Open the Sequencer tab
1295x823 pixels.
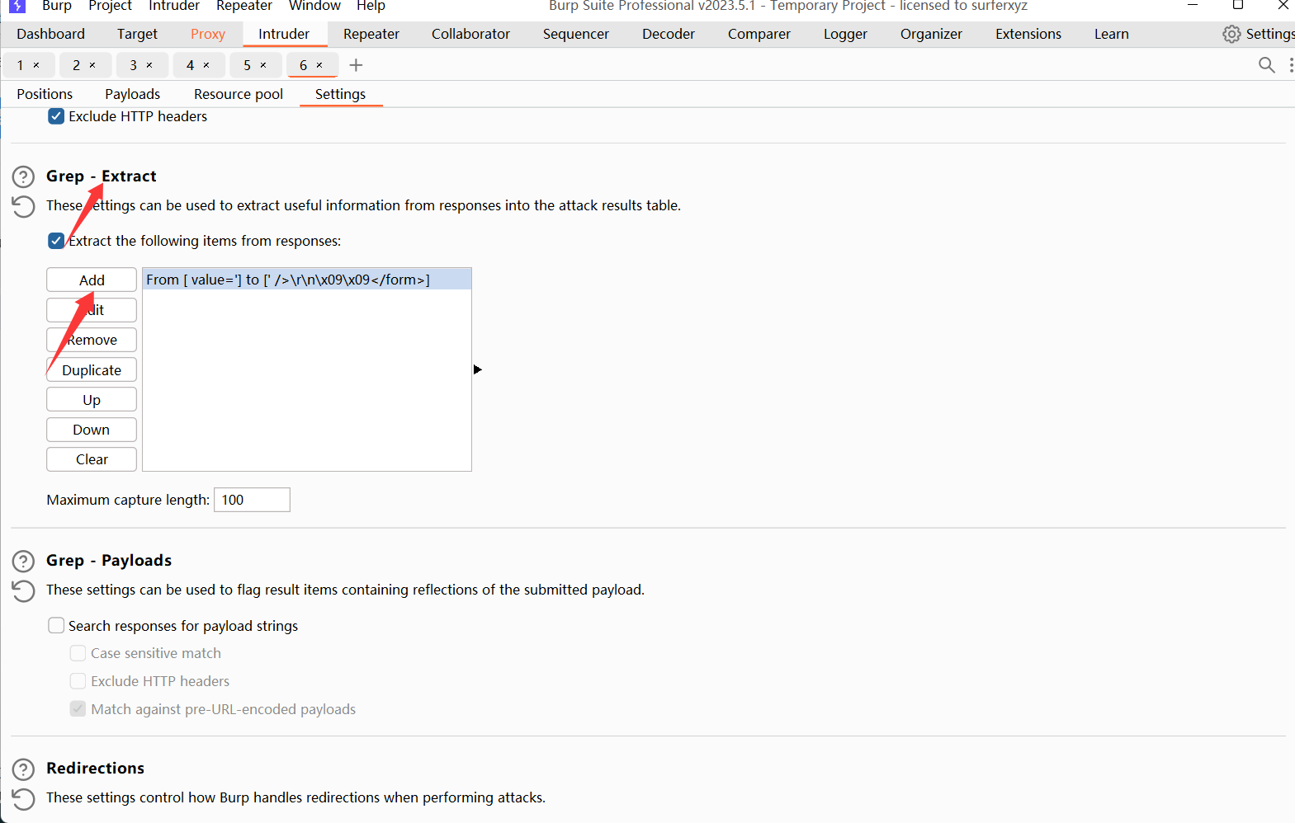click(576, 34)
